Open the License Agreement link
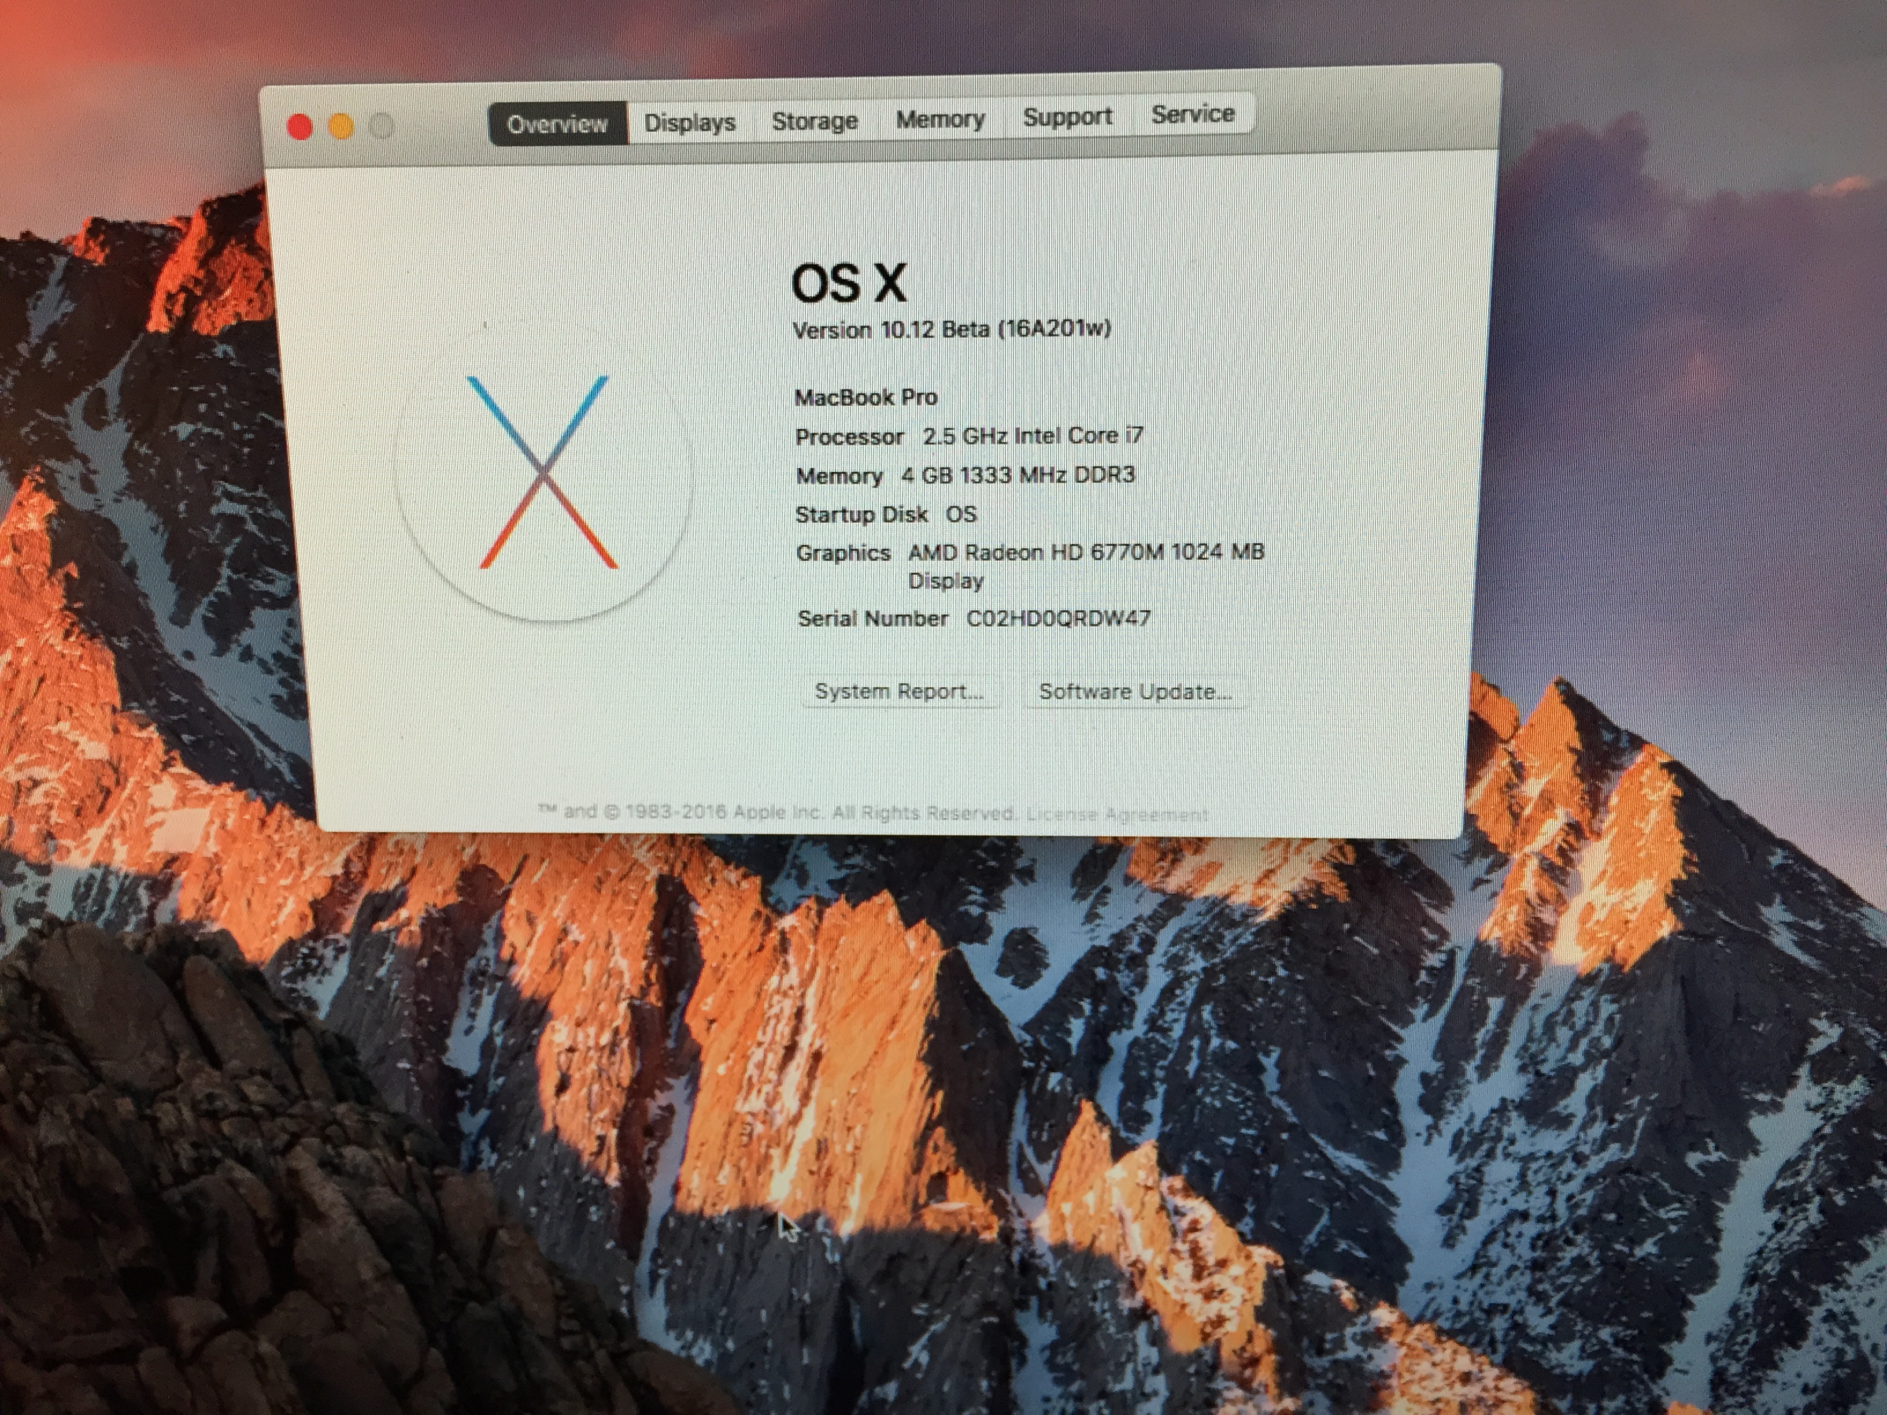 (x=1117, y=814)
